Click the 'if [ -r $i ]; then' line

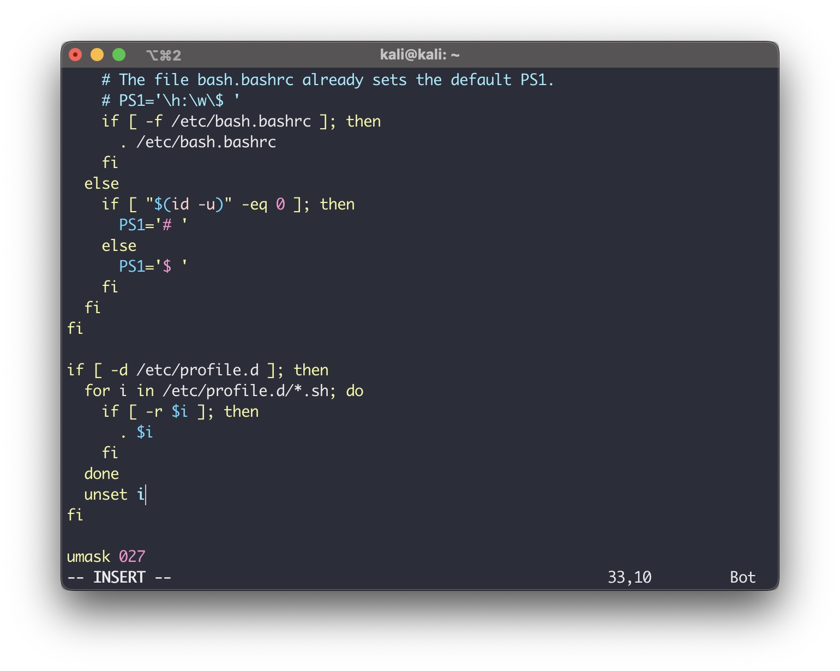[180, 411]
